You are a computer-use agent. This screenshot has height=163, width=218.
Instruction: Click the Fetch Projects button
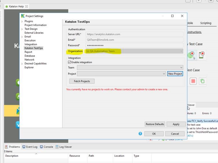coord(82,81)
